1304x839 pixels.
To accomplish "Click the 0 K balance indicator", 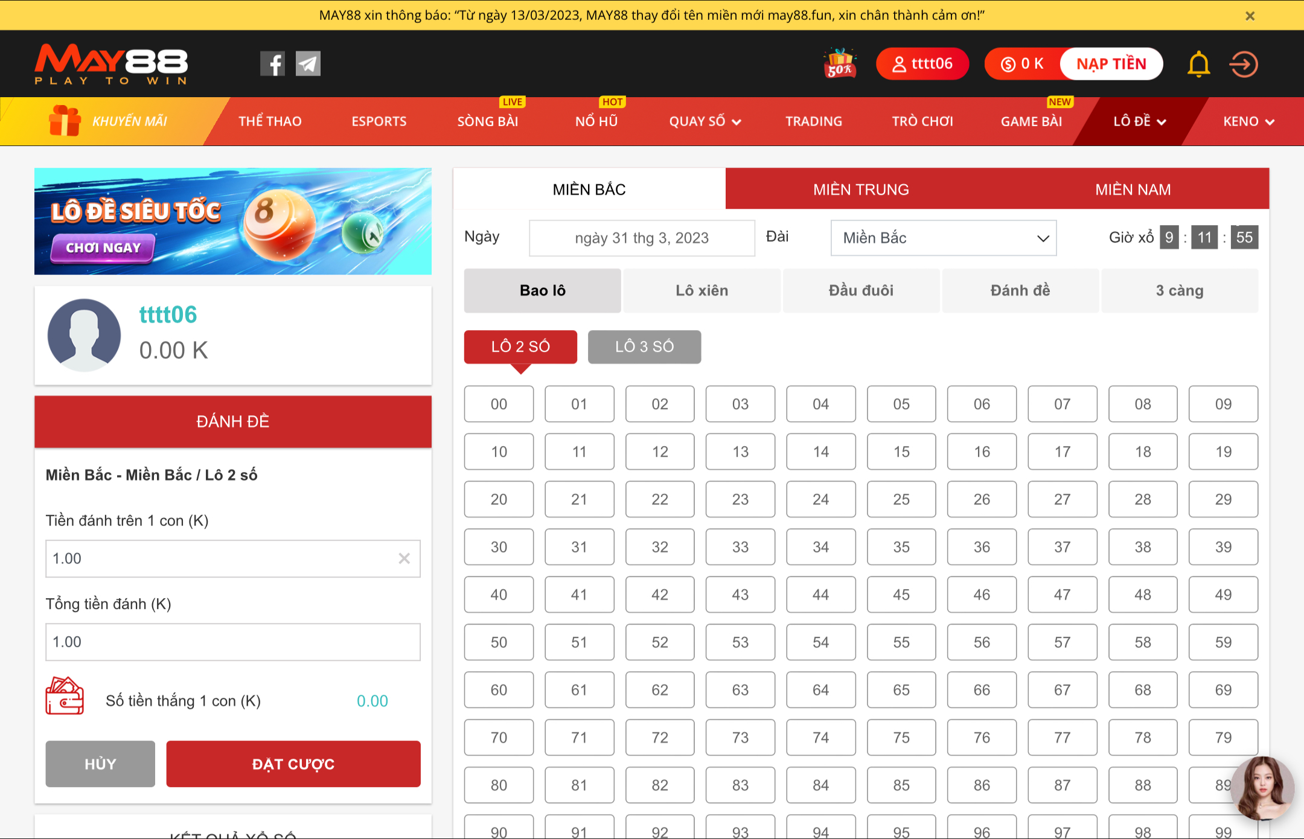I will point(1023,64).
